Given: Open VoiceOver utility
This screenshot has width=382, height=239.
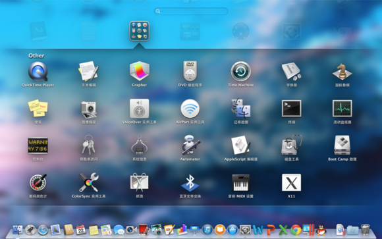Looking at the screenshot, I should 139,109.
